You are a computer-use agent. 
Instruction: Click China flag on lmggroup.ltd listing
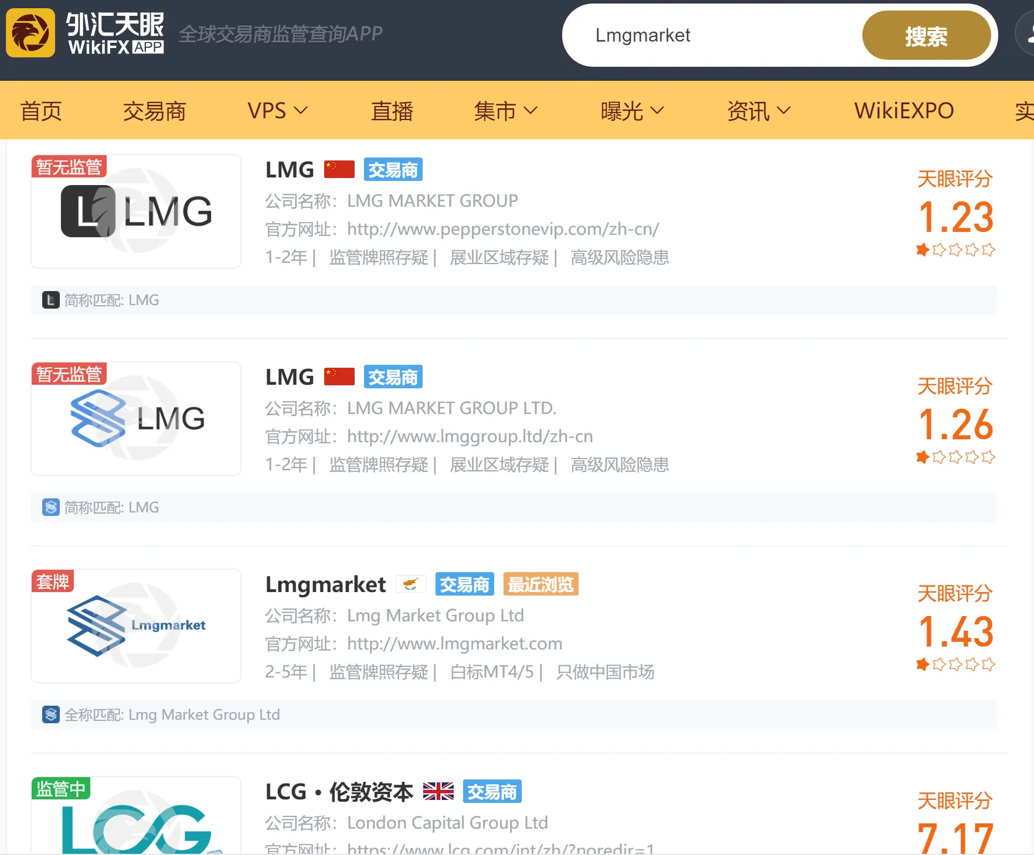tap(339, 377)
